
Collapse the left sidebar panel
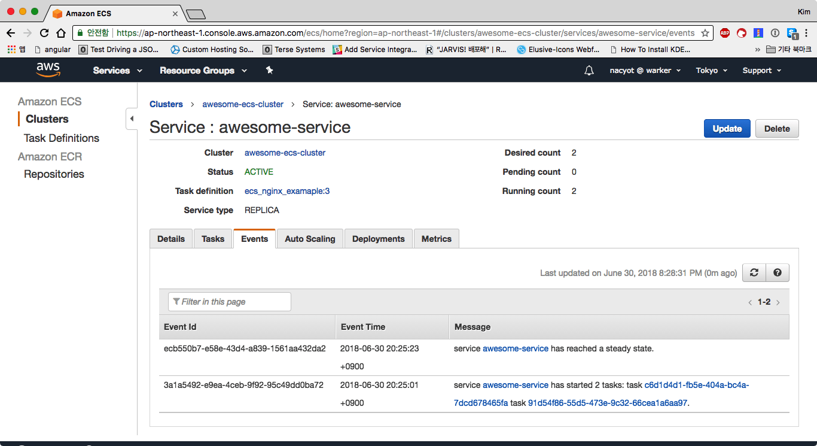[132, 119]
